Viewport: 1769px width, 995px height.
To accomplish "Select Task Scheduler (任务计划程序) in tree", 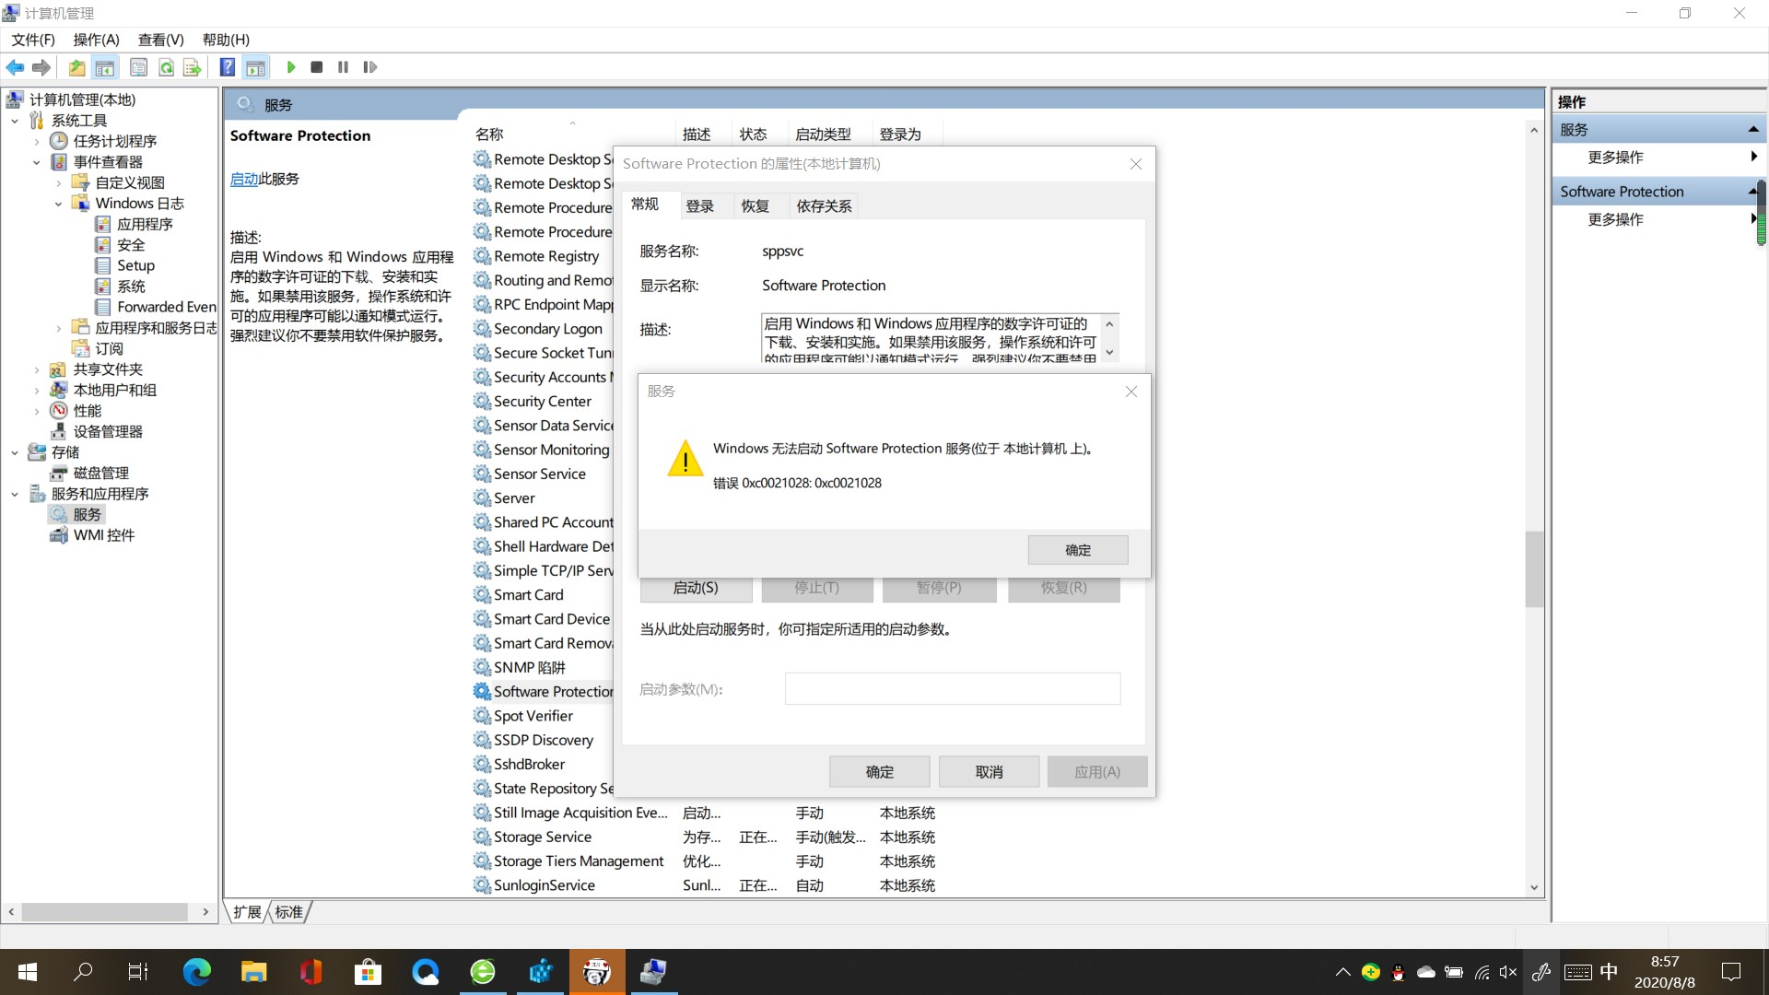I will tap(114, 141).
